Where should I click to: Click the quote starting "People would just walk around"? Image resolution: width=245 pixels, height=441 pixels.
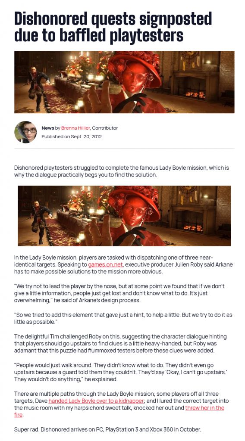point(121,372)
